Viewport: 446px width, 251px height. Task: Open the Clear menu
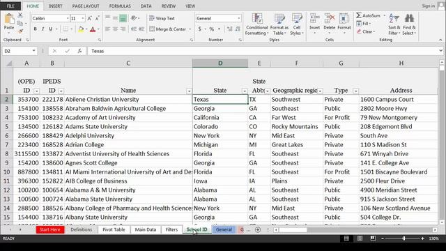[366, 31]
